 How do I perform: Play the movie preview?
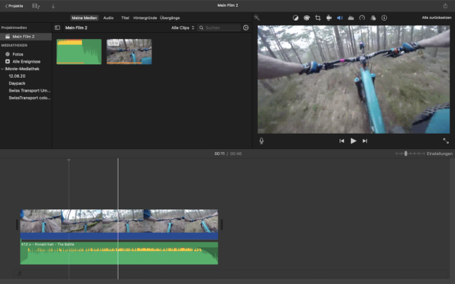click(x=353, y=140)
